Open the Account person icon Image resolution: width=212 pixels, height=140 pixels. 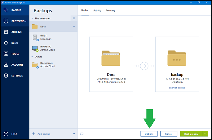(x=6, y=65)
